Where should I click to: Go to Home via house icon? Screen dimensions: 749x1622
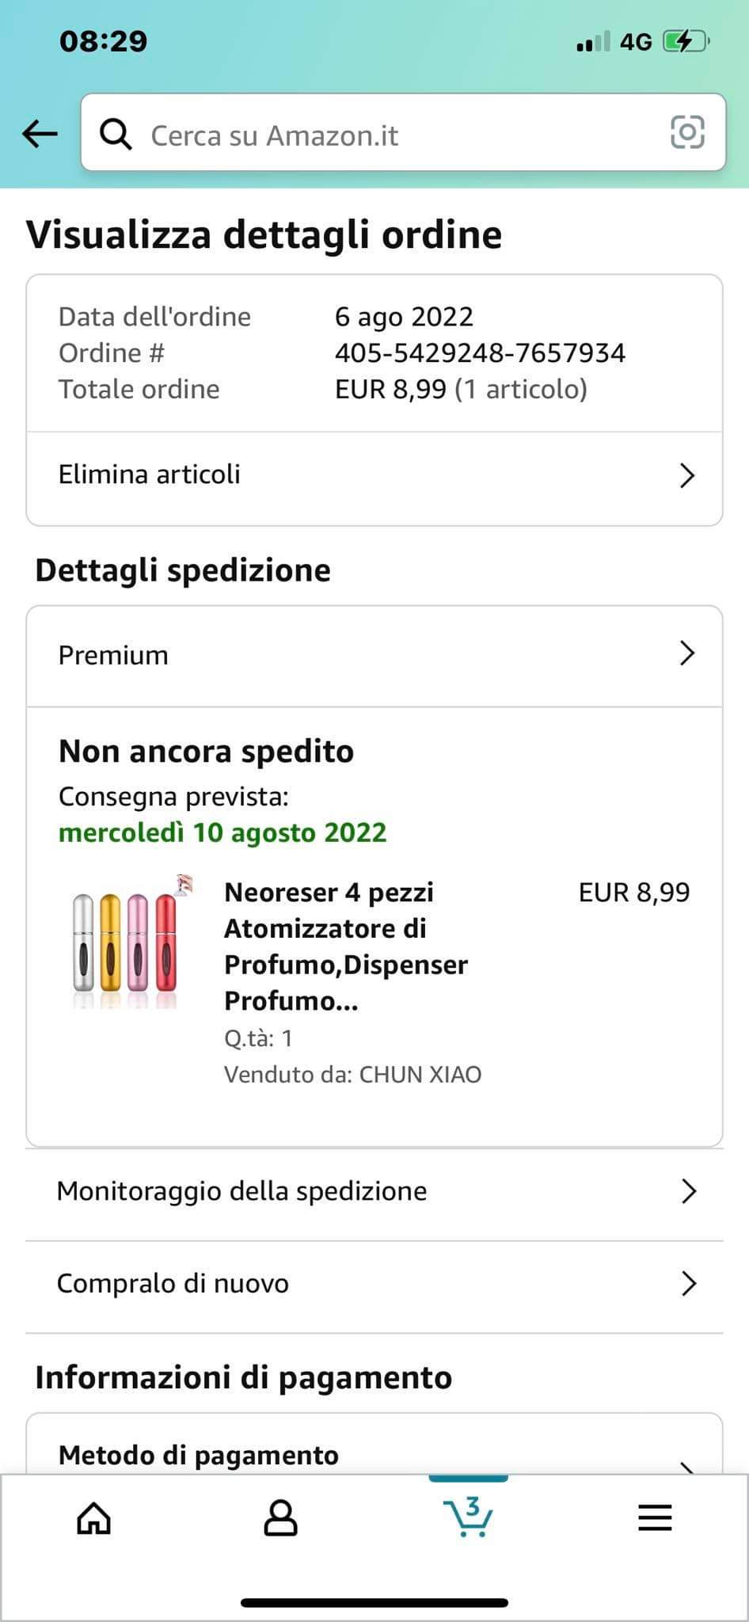coord(93,1517)
